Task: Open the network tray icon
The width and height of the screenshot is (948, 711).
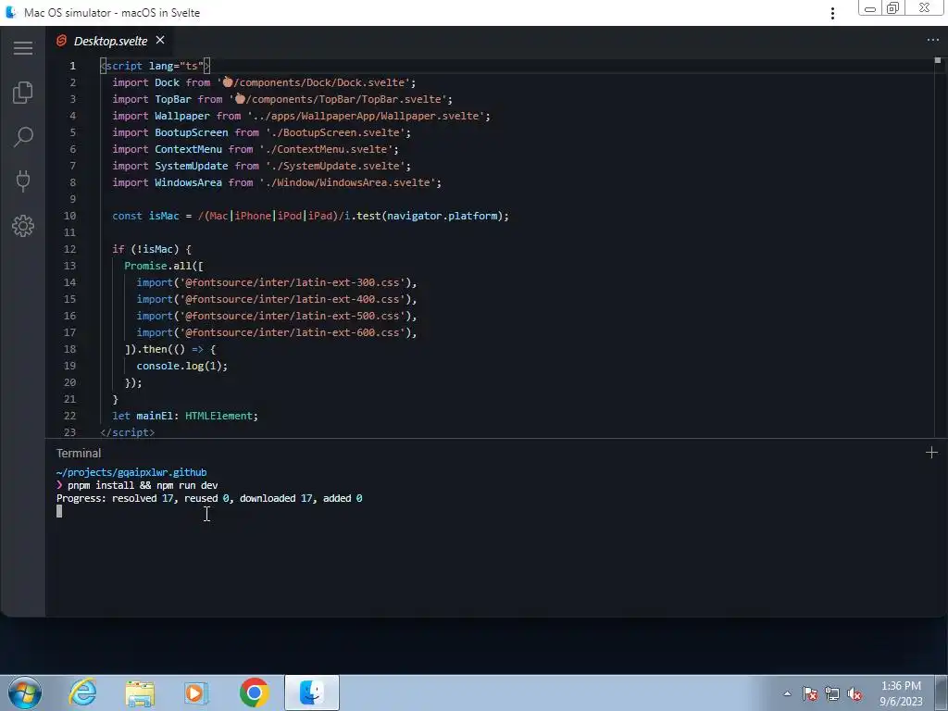Action: tap(832, 693)
